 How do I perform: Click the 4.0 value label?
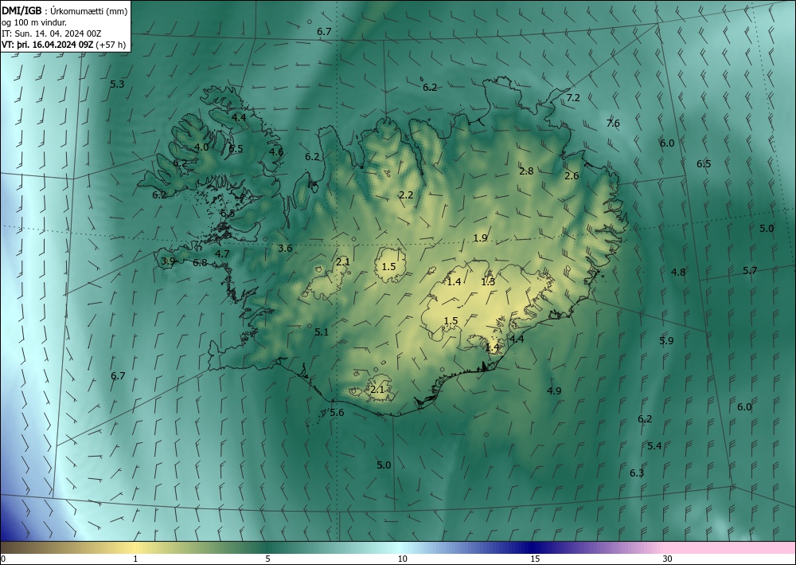[x=201, y=147]
